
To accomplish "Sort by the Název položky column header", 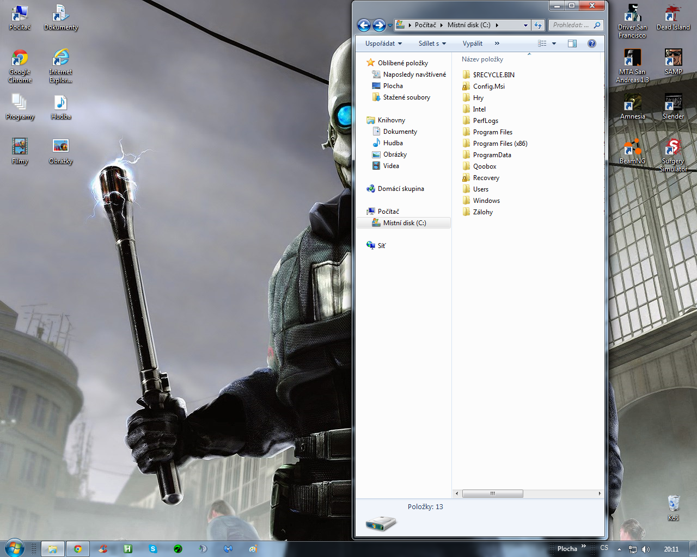I will coord(482,59).
